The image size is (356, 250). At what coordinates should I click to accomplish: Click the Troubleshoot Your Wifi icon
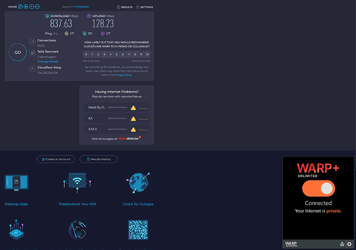pos(77,182)
